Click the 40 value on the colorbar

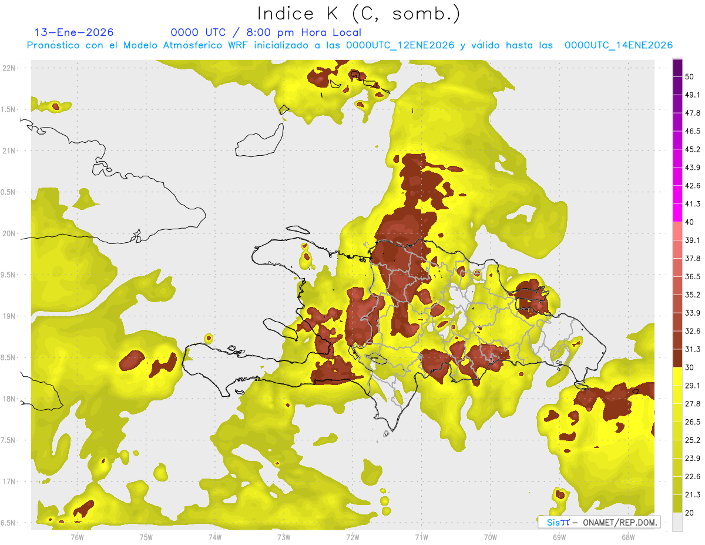point(690,222)
